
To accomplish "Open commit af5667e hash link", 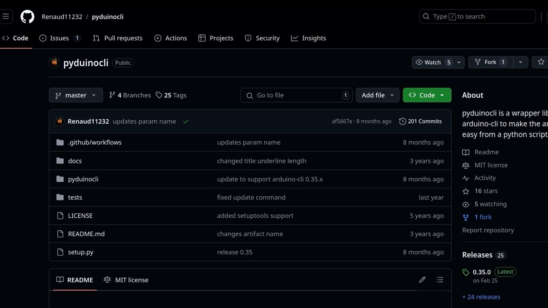I will (x=342, y=121).
